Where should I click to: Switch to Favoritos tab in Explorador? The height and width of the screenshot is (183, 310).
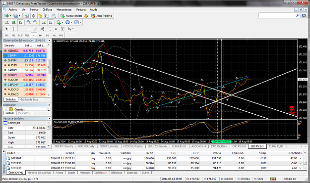[24, 113]
